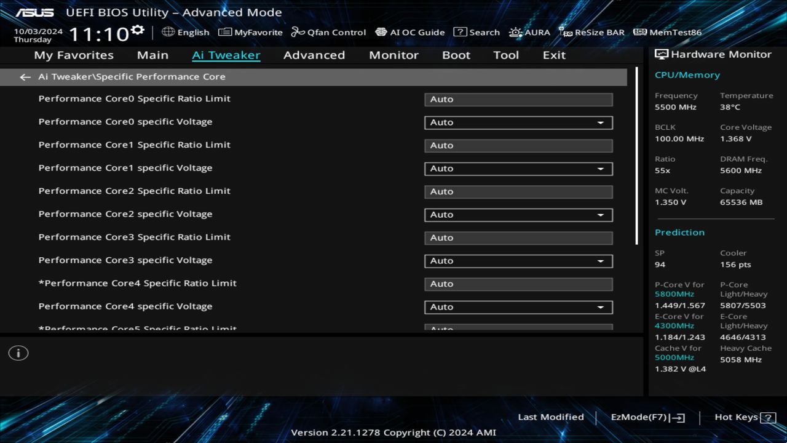Viewport: 787px width, 443px height.
Task: Open the BIOS Search function
Action: tap(477, 32)
